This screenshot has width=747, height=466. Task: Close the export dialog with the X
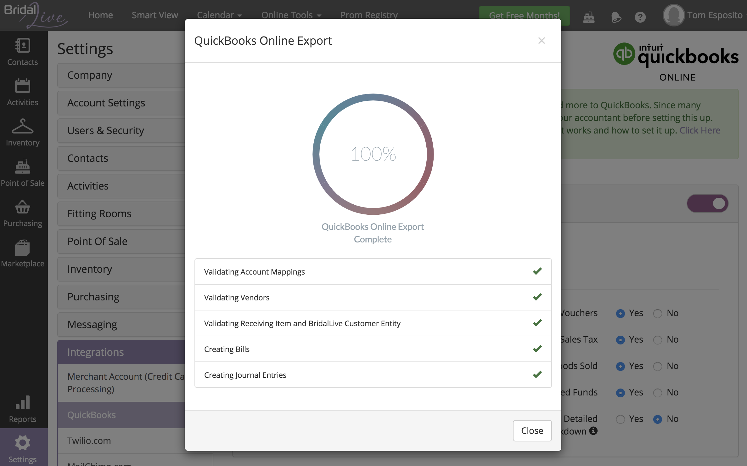pyautogui.click(x=542, y=41)
